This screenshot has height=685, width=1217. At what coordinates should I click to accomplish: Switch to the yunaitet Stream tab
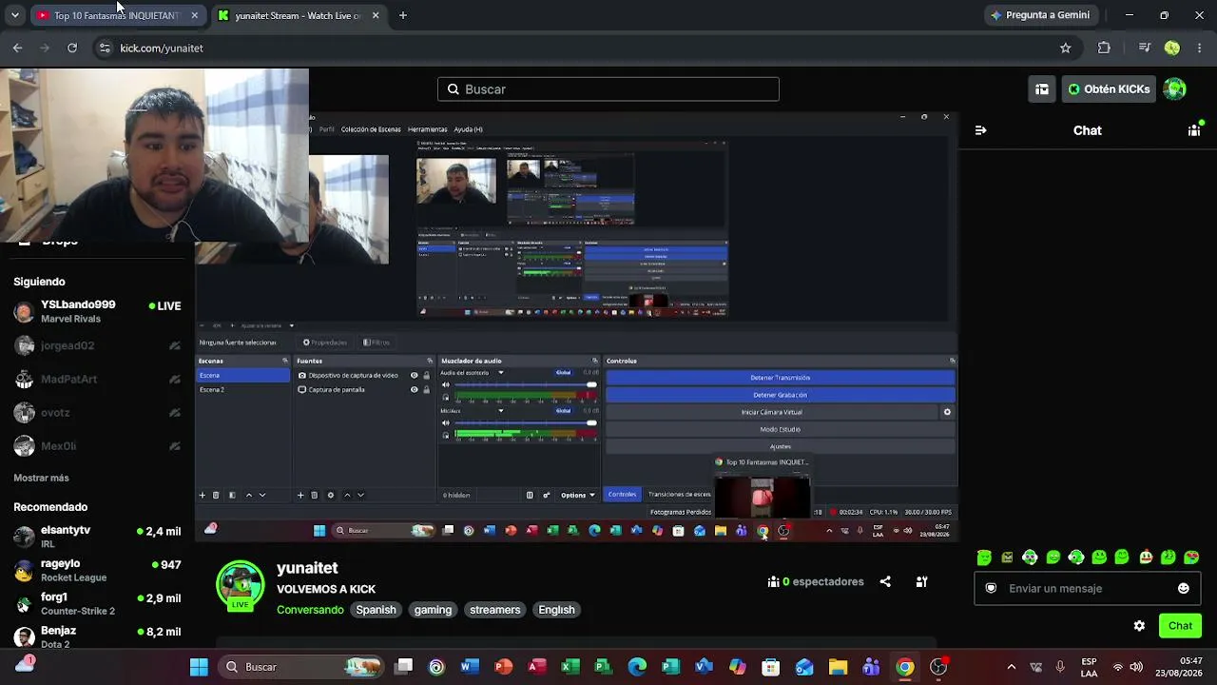(x=299, y=15)
